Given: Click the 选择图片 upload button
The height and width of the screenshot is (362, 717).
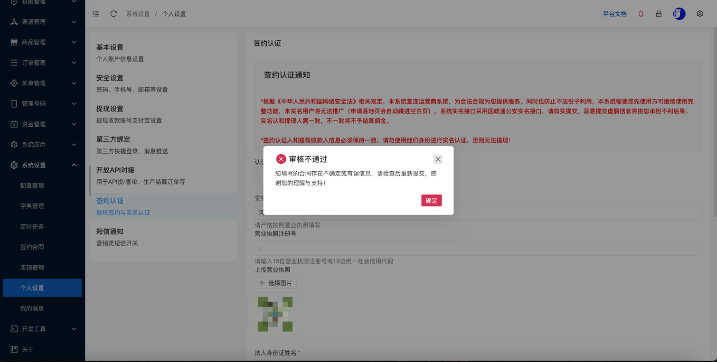Looking at the screenshot, I should [x=275, y=283].
